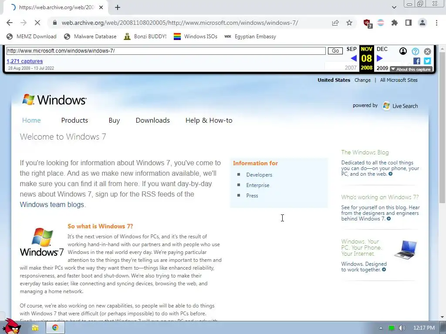Select the Products navigation item
Screen dimensions: 446x334
point(74,120)
